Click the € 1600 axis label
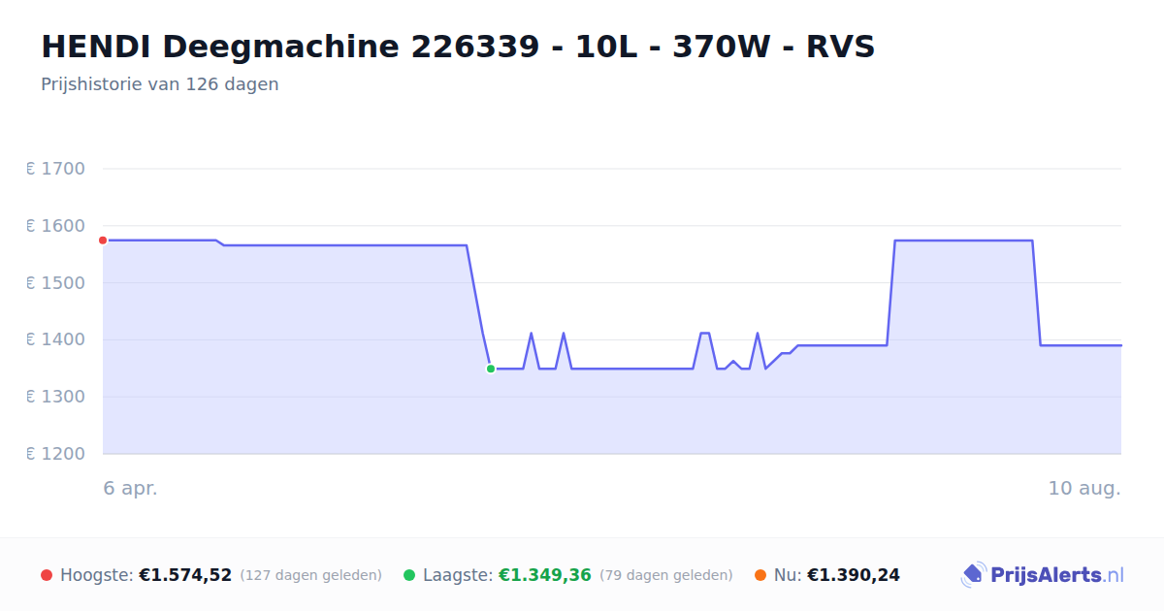The image size is (1164, 611). pos(55,226)
